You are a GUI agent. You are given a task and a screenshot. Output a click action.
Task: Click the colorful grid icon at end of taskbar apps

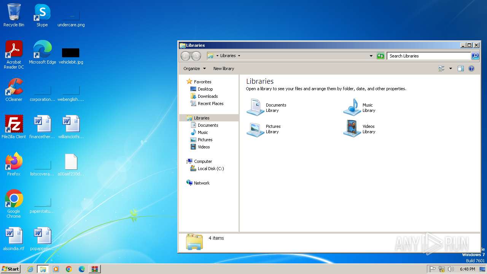(x=95, y=269)
